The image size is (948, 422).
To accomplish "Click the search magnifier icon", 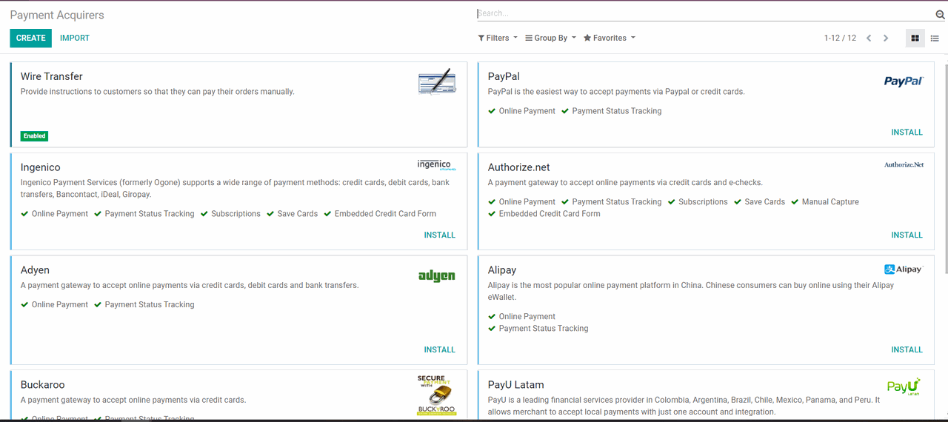I will (940, 14).
